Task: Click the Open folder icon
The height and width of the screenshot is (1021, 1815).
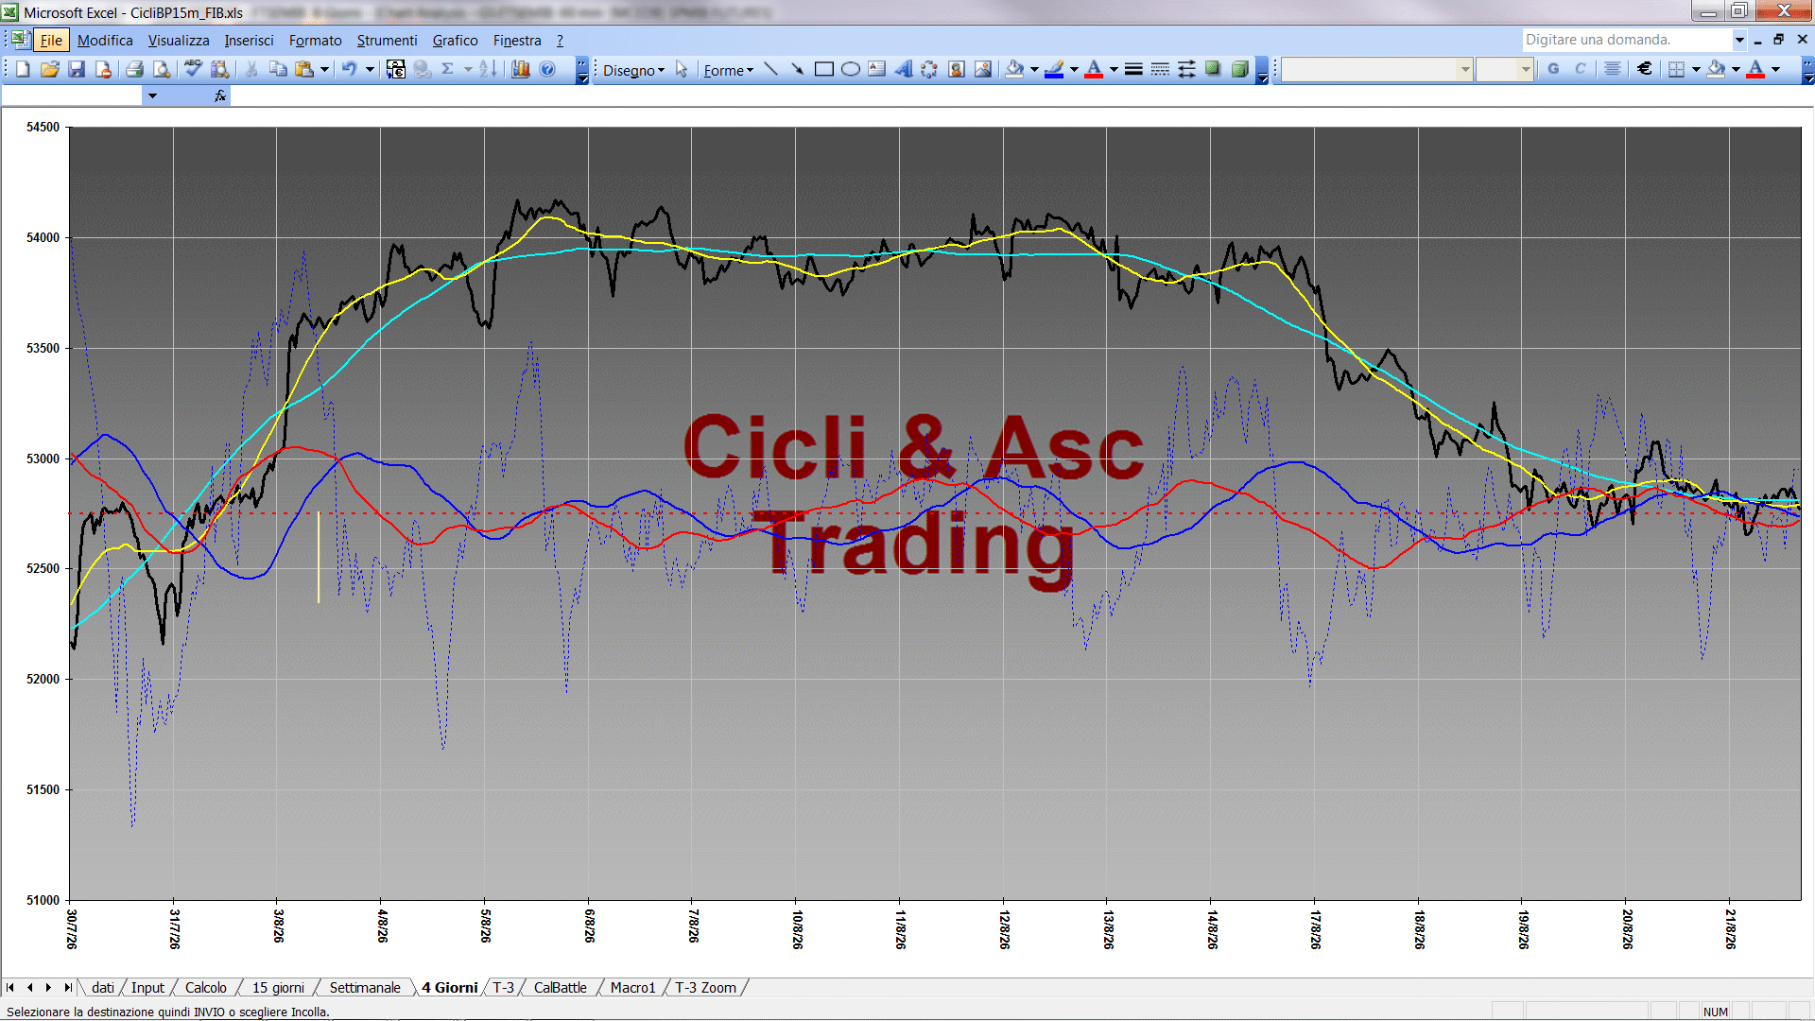Action: [x=50, y=69]
